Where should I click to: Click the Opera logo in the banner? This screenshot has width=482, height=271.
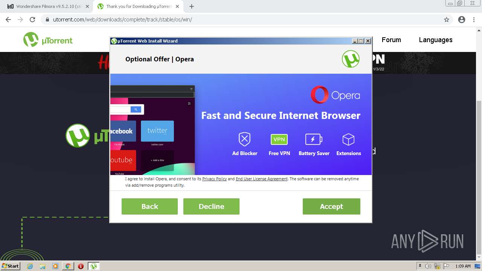point(335,95)
